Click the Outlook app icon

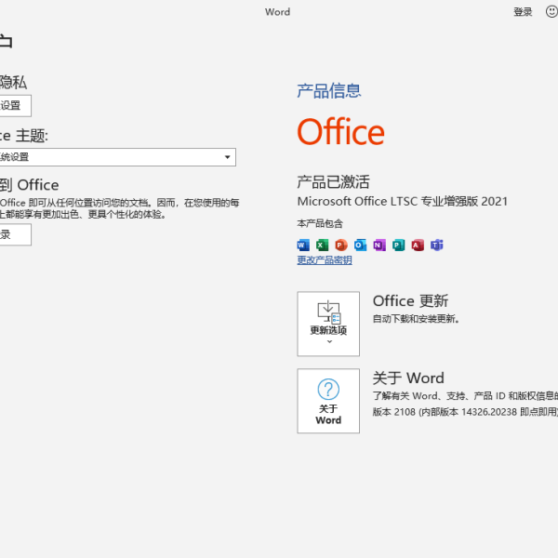click(x=360, y=246)
